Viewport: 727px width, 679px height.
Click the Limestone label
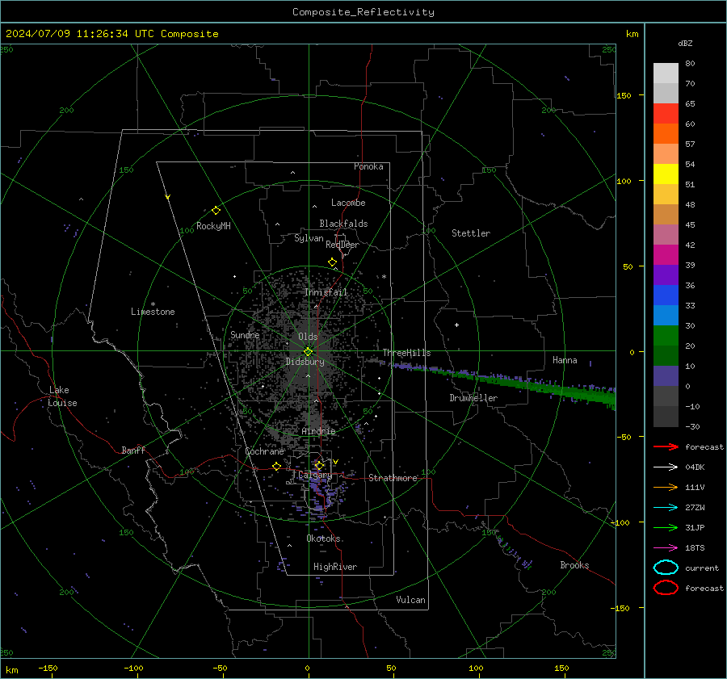153,312
